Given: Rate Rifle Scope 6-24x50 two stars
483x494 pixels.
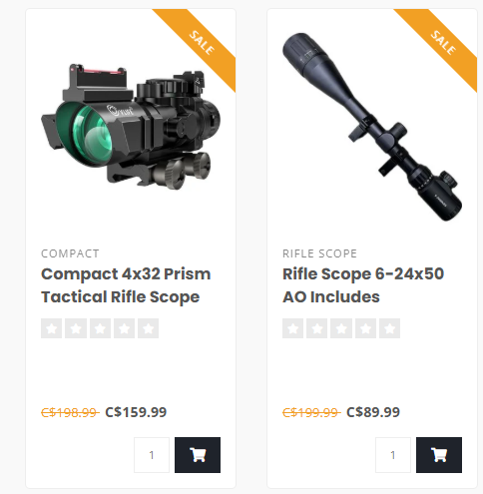Looking at the screenshot, I should [x=317, y=328].
